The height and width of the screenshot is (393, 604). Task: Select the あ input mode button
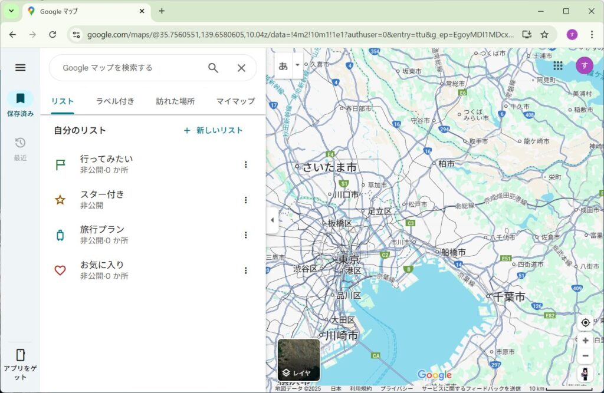(283, 66)
